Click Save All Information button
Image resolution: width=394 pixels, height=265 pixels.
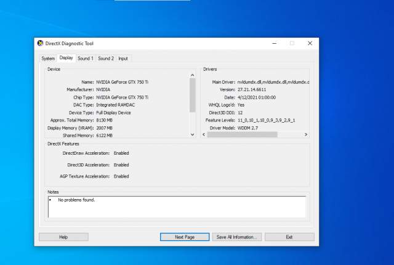(x=236, y=237)
